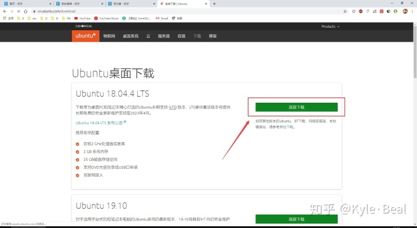Viewport: 417px width, 228px height.
Task: Select the Ubuntu download tab
Action: [x=184, y=3]
